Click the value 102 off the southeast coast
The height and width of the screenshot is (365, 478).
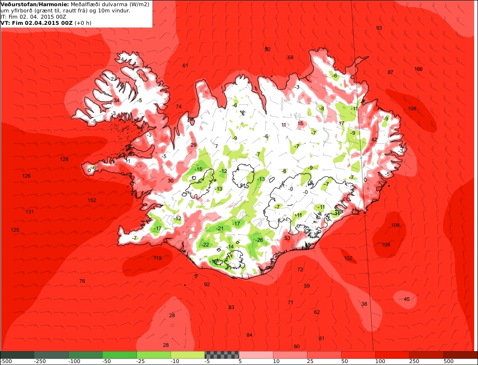pyautogui.click(x=348, y=258)
